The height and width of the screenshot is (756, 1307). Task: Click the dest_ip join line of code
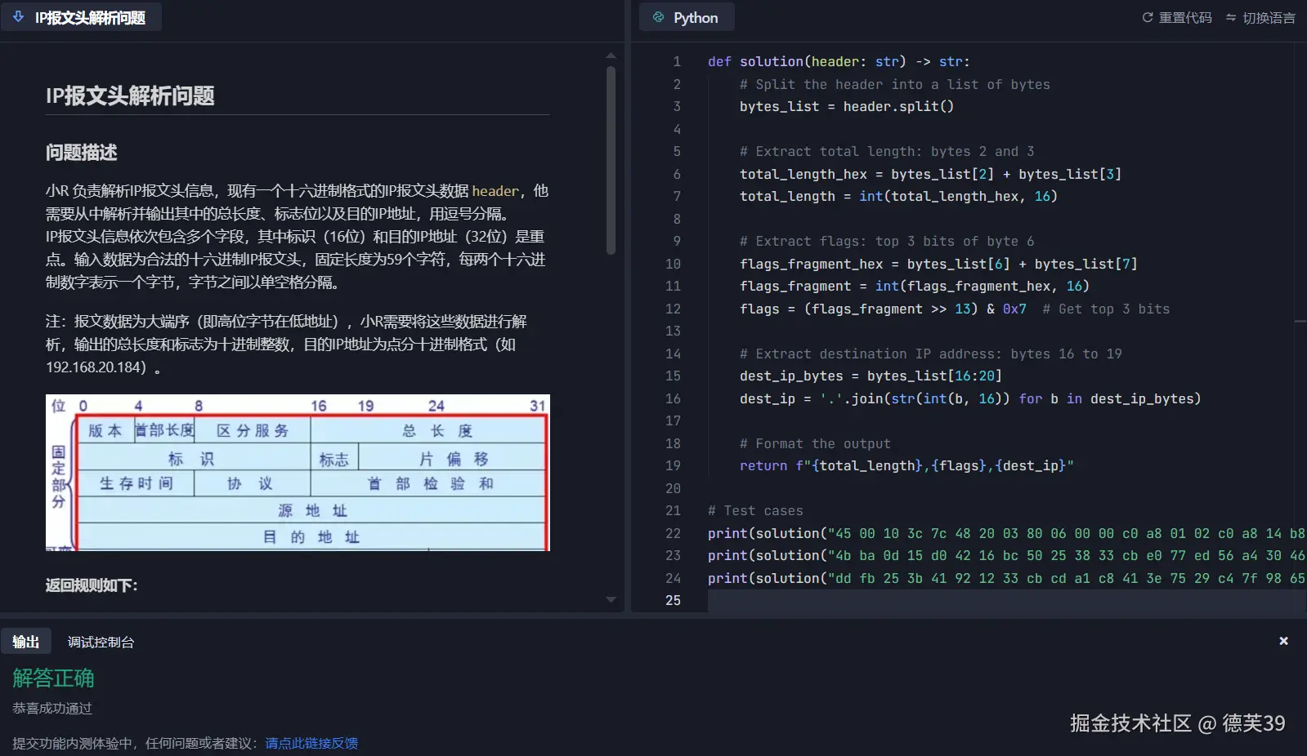click(970, 398)
